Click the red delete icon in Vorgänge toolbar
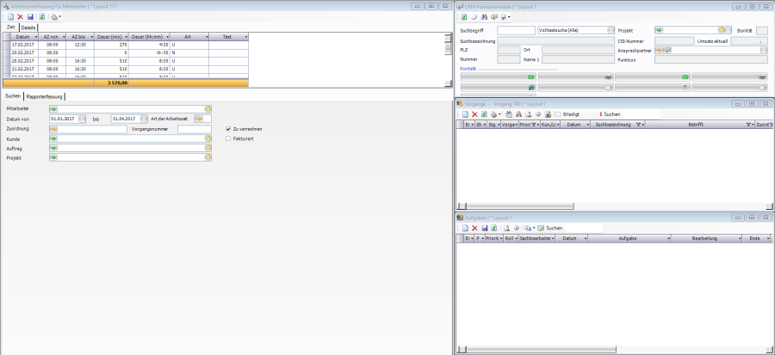 coord(474,113)
